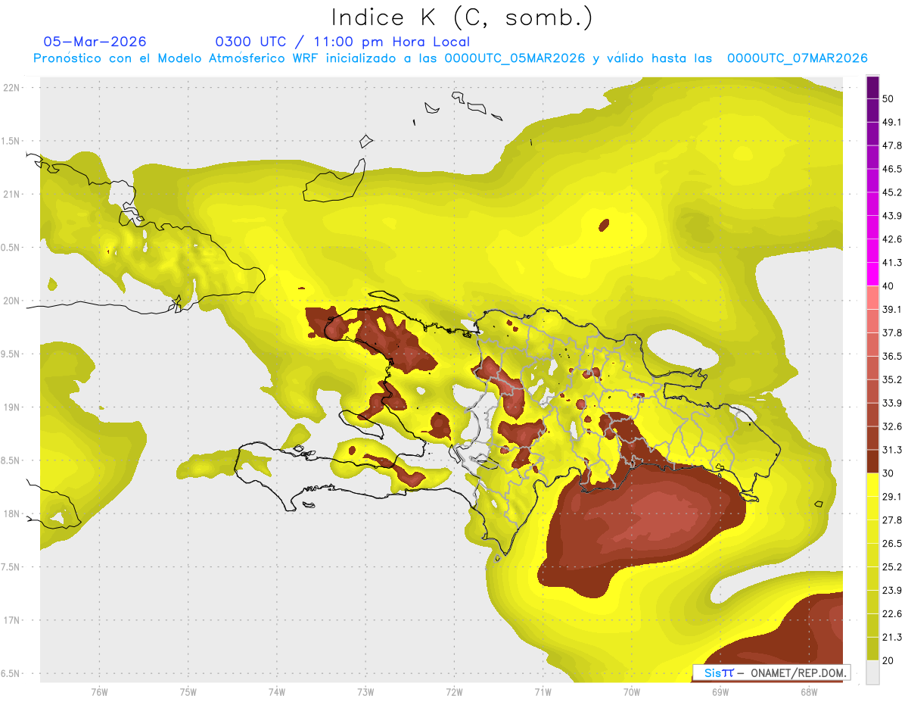Click the longitude axis label "68W"
This screenshot has width=908, height=702.
[x=808, y=691]
